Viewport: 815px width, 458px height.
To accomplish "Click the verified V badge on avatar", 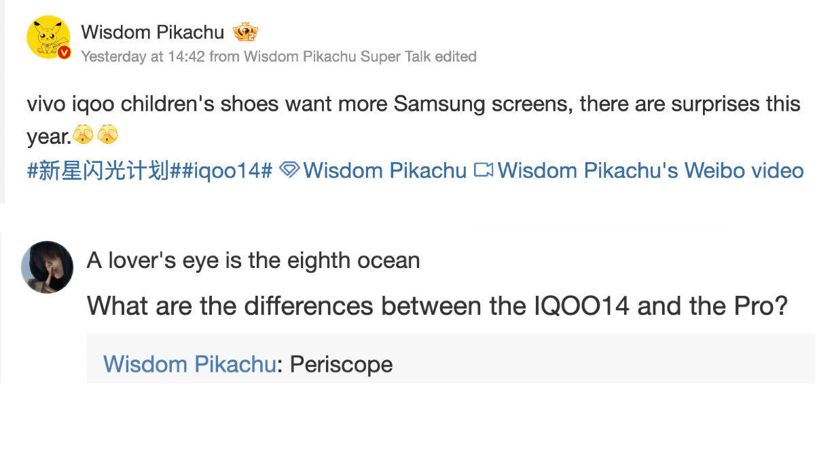I will [64, 53].
